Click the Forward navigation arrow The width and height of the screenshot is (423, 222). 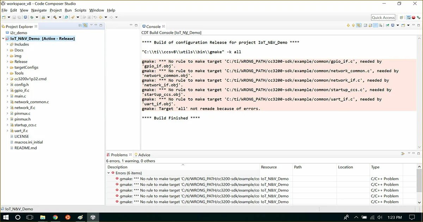coord(111,17)
